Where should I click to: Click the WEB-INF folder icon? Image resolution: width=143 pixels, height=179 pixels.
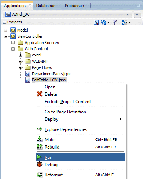(x=28, y=61)
